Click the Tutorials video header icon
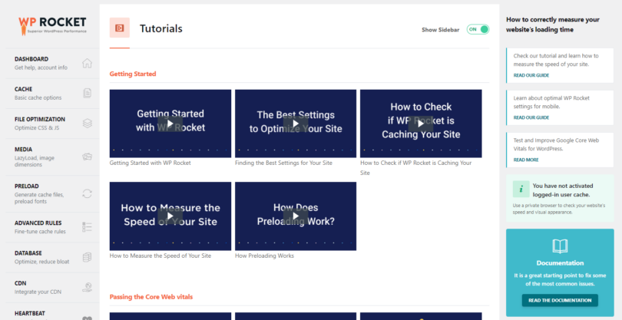 click(119, 28)
